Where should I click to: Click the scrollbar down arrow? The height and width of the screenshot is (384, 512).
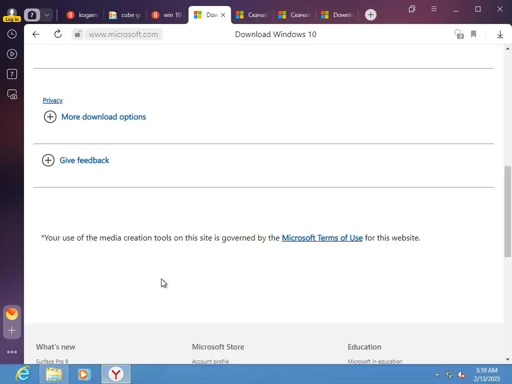(507, 359)
